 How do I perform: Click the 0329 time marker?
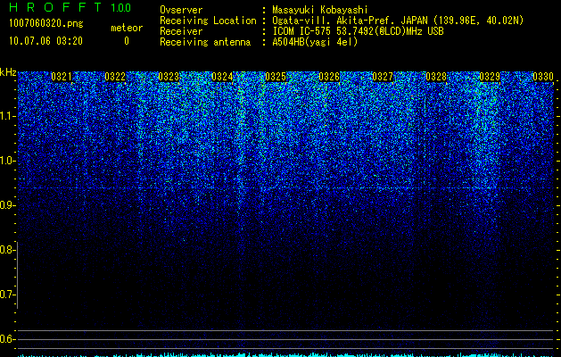pyautogui.click(x=490, y=77)
